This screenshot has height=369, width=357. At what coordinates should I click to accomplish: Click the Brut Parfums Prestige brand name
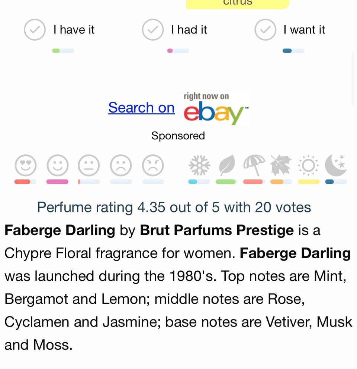pos(216,230)
